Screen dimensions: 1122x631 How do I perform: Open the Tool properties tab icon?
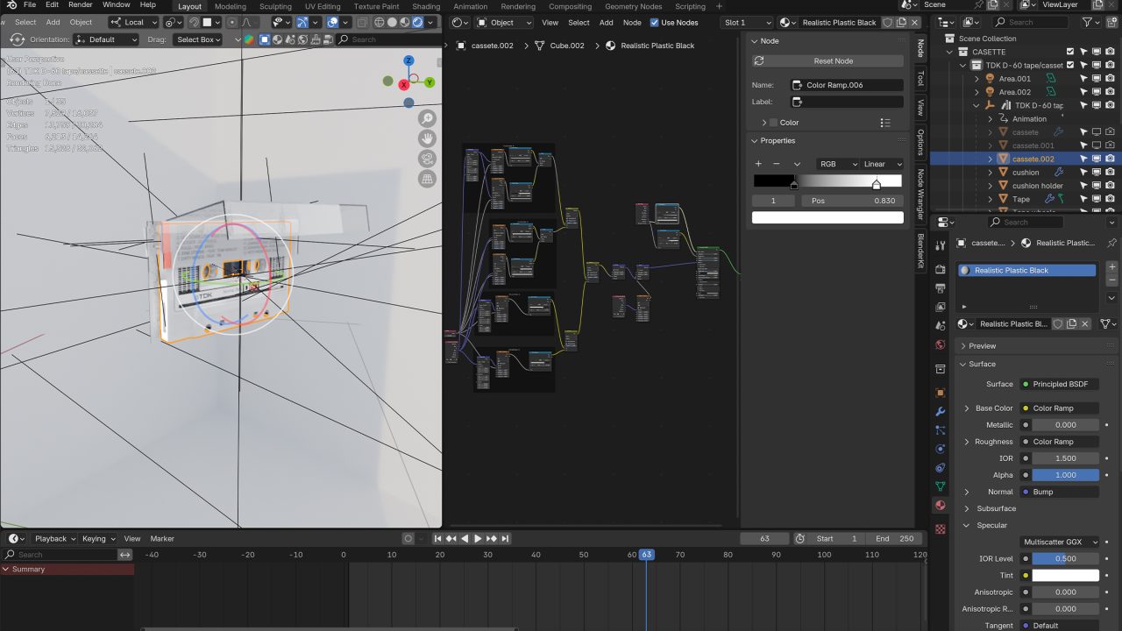941,245
